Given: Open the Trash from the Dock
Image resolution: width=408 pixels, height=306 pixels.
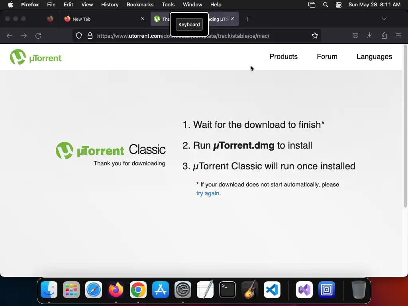Looking at the screenshot, I should point(359,290).
